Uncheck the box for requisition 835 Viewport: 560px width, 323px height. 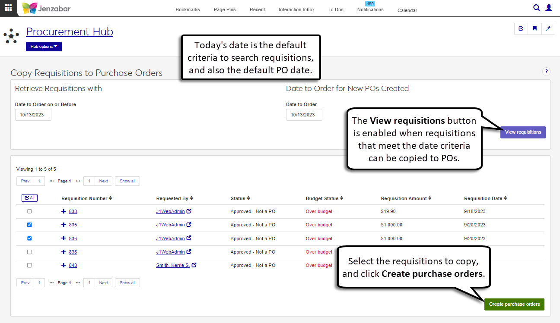pos(29,225)
